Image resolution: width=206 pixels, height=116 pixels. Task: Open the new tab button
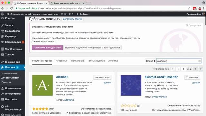click(89, 3)
